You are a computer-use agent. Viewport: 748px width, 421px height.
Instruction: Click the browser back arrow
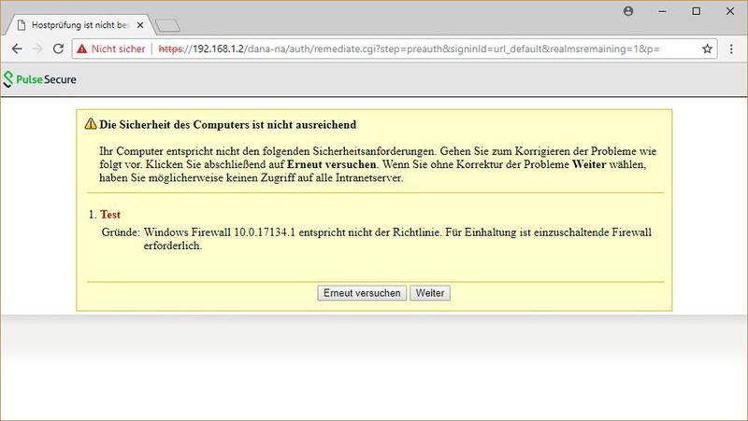click(17, 49)
